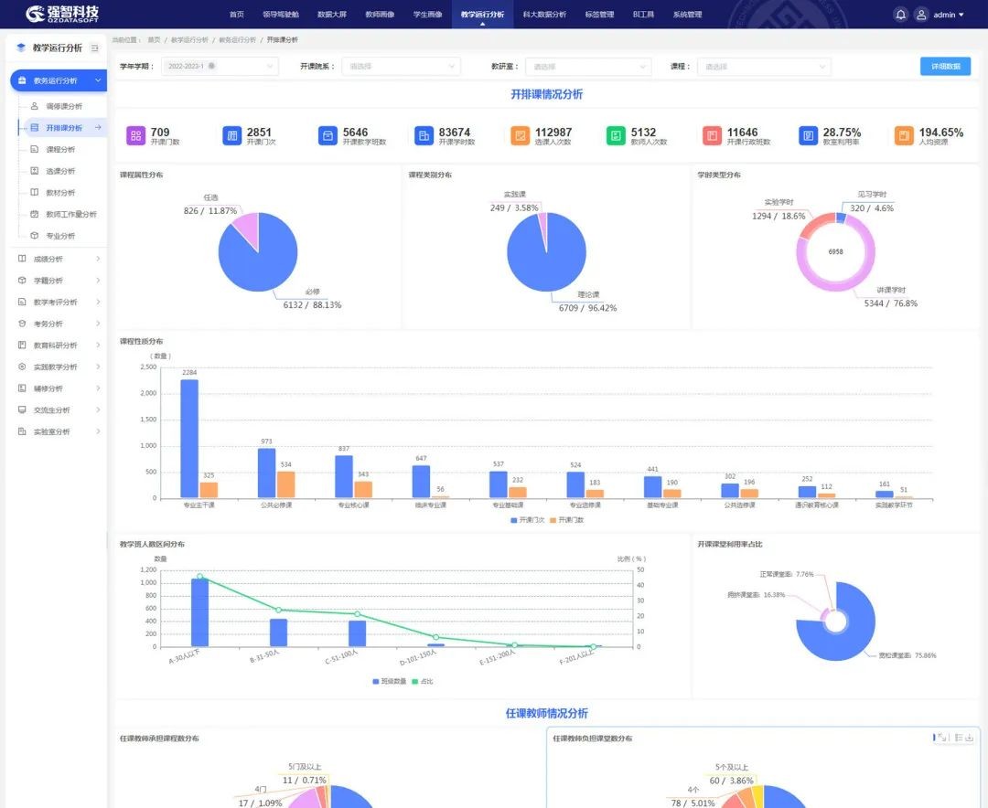Toggle the 占比 legend line series

(422, 681)
